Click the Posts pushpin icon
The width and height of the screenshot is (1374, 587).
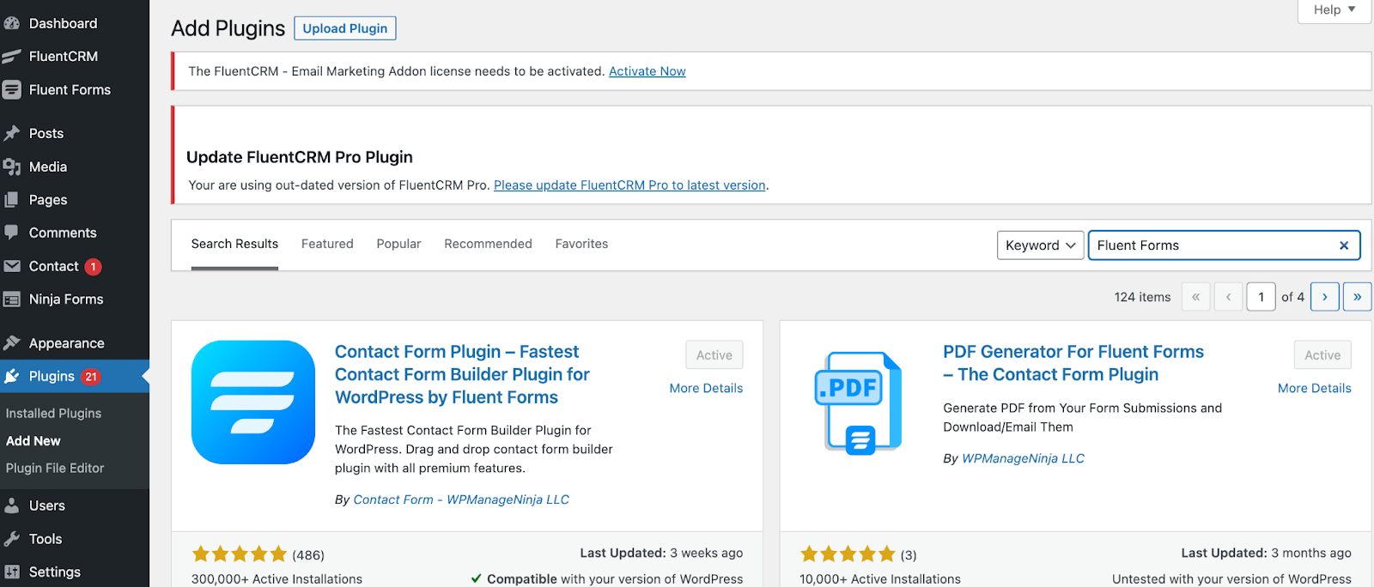[x=12, y=133]
